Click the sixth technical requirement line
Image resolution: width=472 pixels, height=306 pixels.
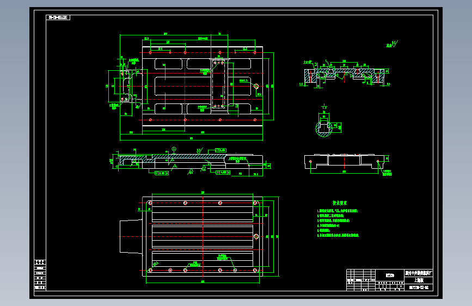pyautogui.click(x=338, y=235)
